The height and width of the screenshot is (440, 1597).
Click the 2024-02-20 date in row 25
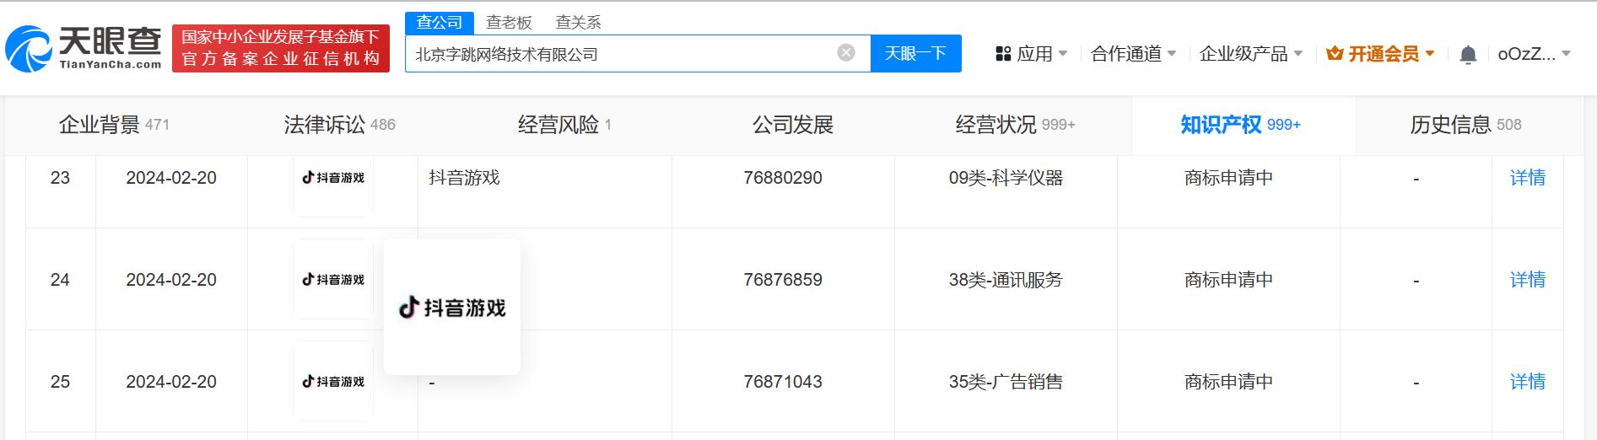pyautogui.click(x=171, y=382)
